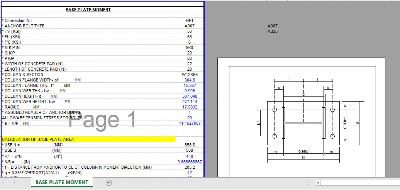Select N/6 value 3.666666667
This screenshot has width=400, height=190.
coord(190,162)
